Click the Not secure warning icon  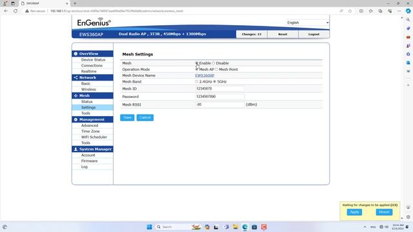click(x=27, y=11)
